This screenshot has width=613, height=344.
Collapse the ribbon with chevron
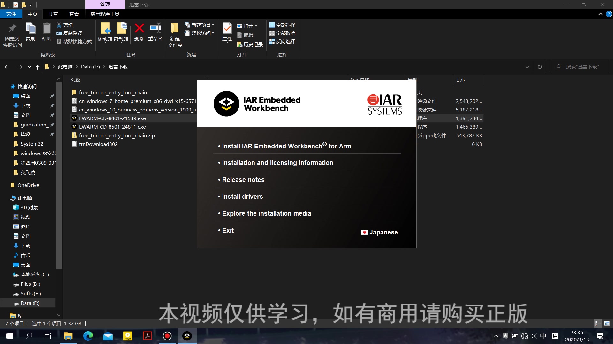coord(600,14)
